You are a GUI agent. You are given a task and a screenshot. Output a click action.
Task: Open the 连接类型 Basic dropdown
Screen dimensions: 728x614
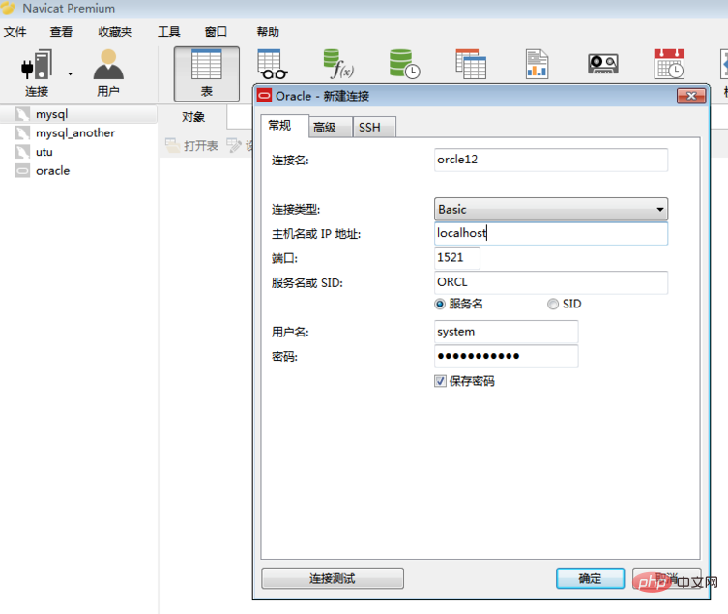coord(551,210)
